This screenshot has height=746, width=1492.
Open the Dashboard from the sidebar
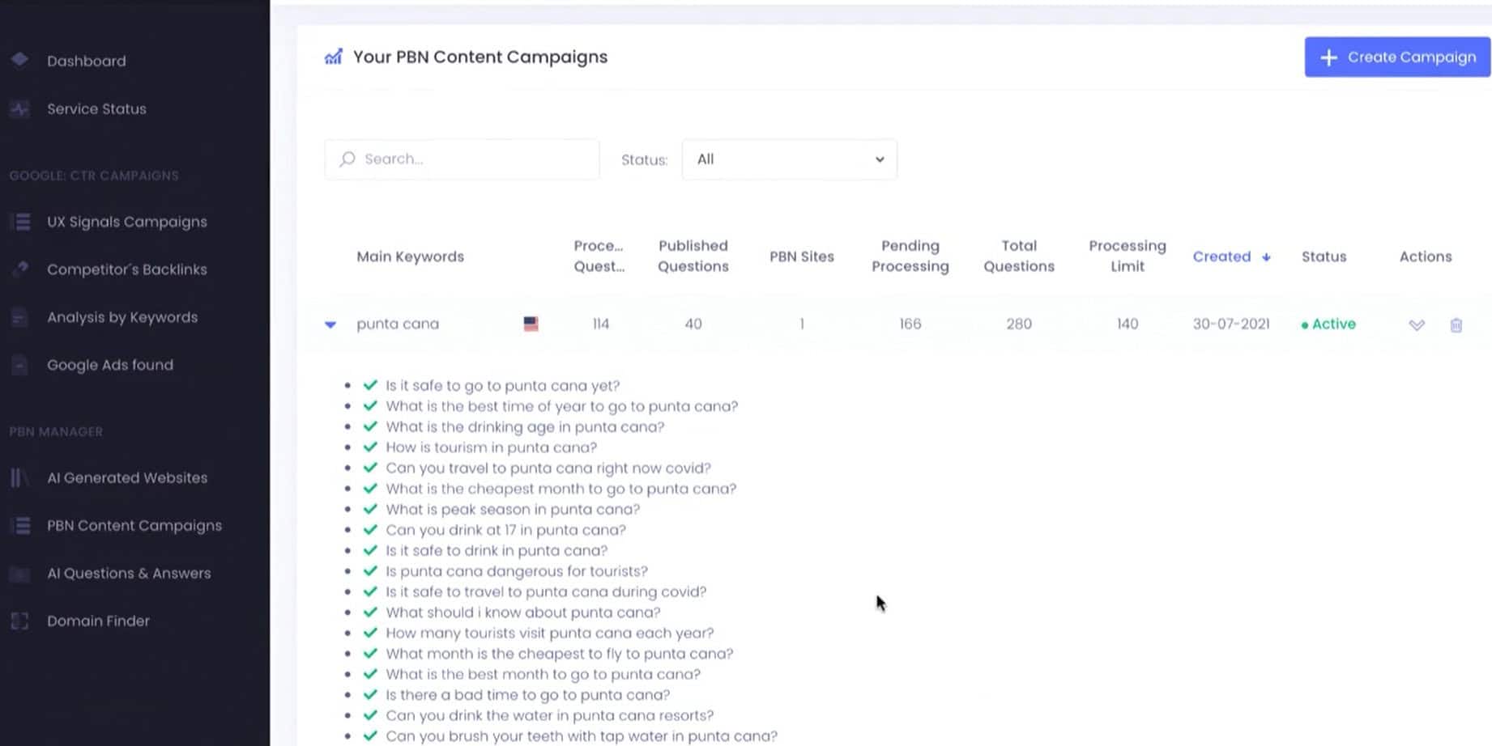pos(86,61)
